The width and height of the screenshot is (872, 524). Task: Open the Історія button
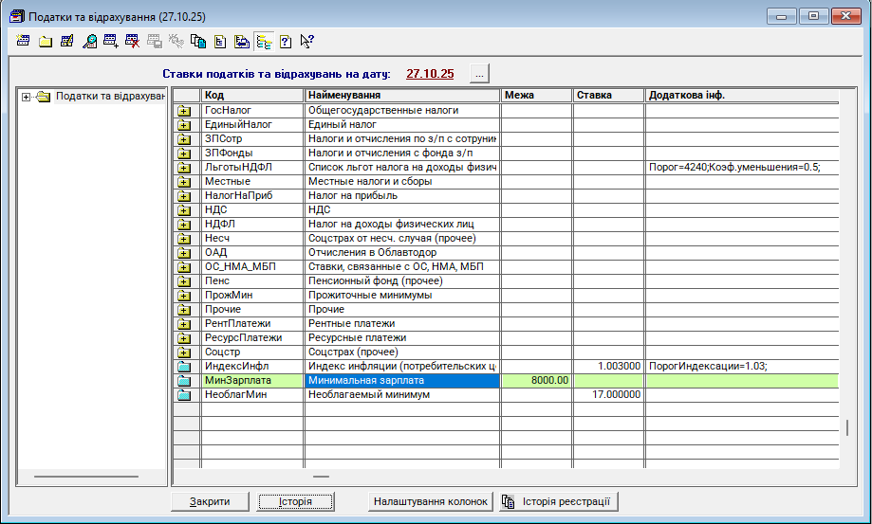tap(296, 501)
